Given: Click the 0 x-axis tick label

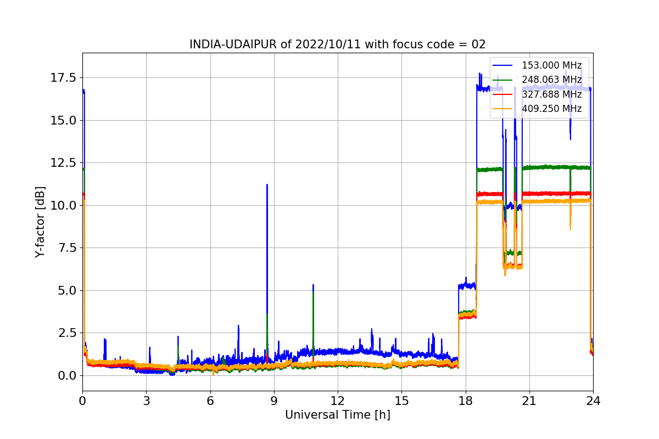Looking at the screenshot, I should pos(82,401).
